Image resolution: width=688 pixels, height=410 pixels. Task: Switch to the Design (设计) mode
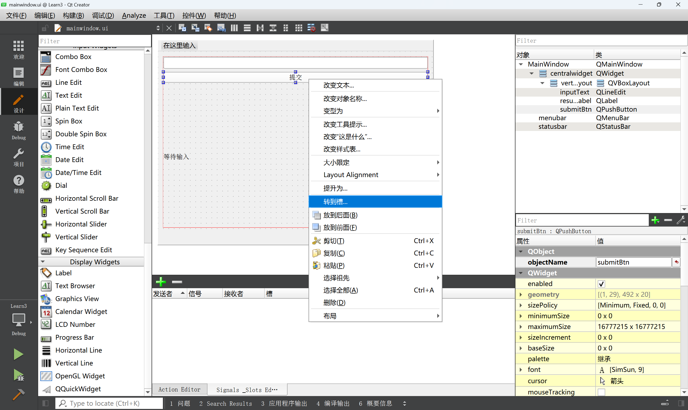coord(19,104)
